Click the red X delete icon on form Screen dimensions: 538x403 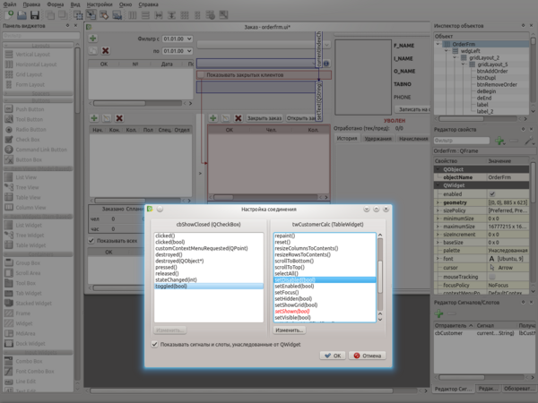[107, 51]
